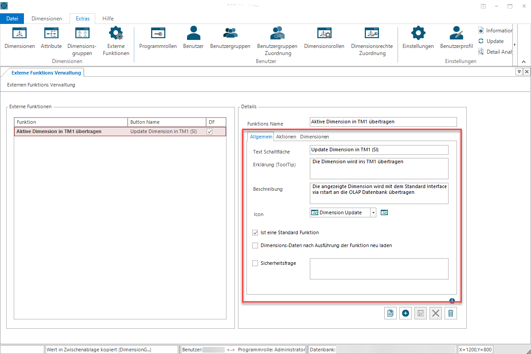Click Programmrolle: Administrator in status bar
The image size is (531, 354).
tap(272, 350)
